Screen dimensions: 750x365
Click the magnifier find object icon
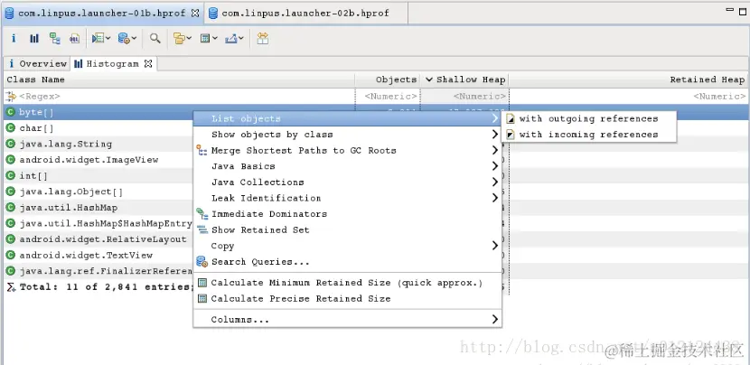155,38
